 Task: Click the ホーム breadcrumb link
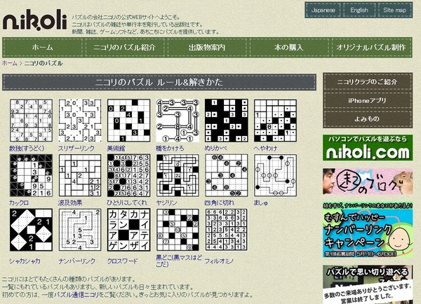[x=10, y=63]
